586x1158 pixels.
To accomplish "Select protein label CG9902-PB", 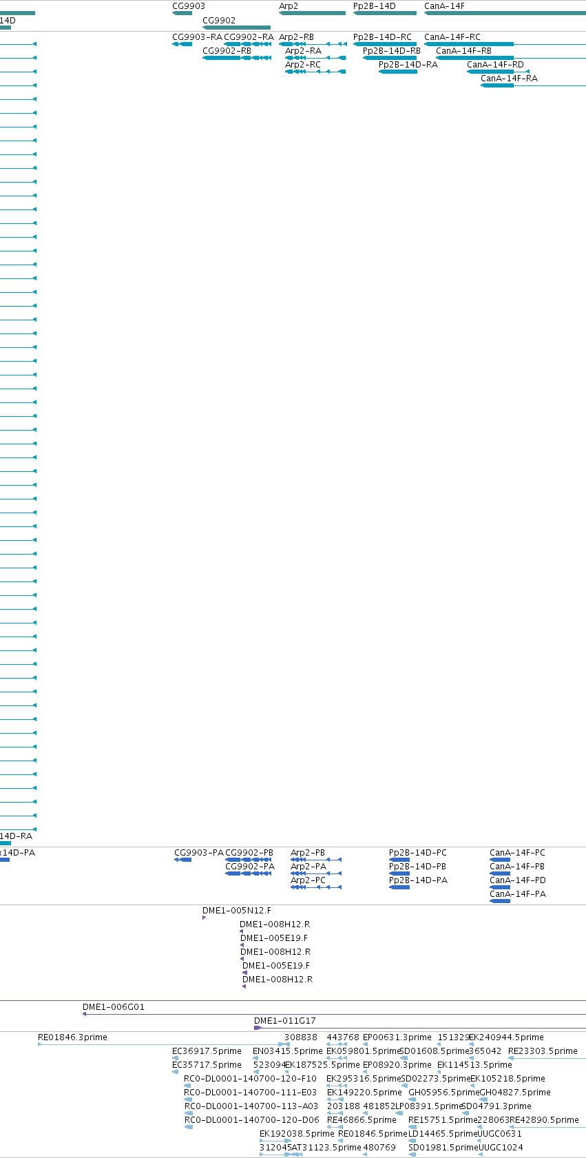I will coord(249,853).
